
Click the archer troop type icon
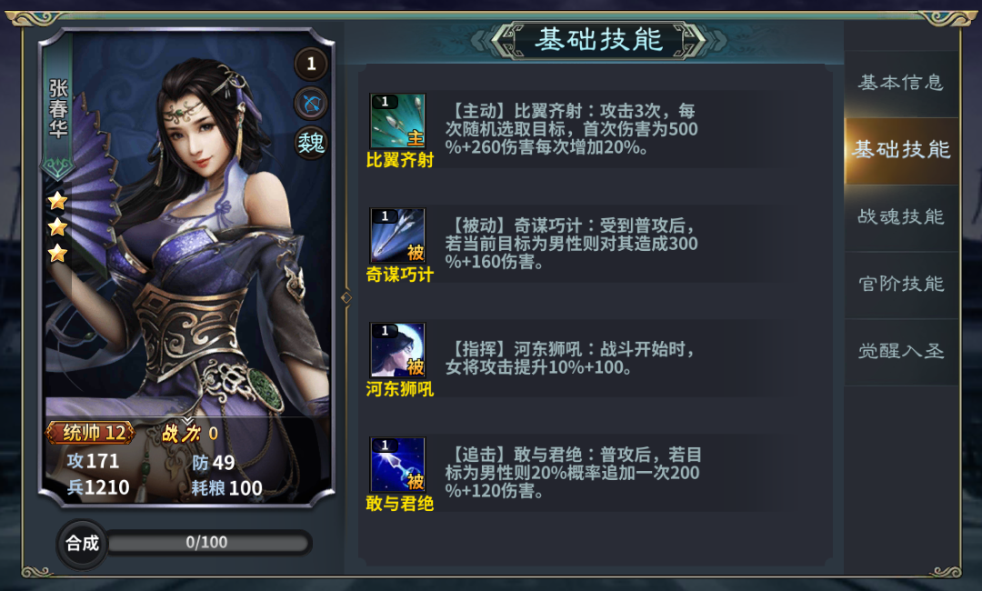point(311,104)
